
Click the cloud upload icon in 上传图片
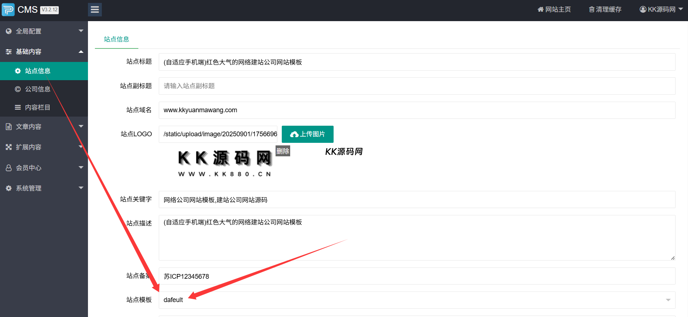[294, 134]
